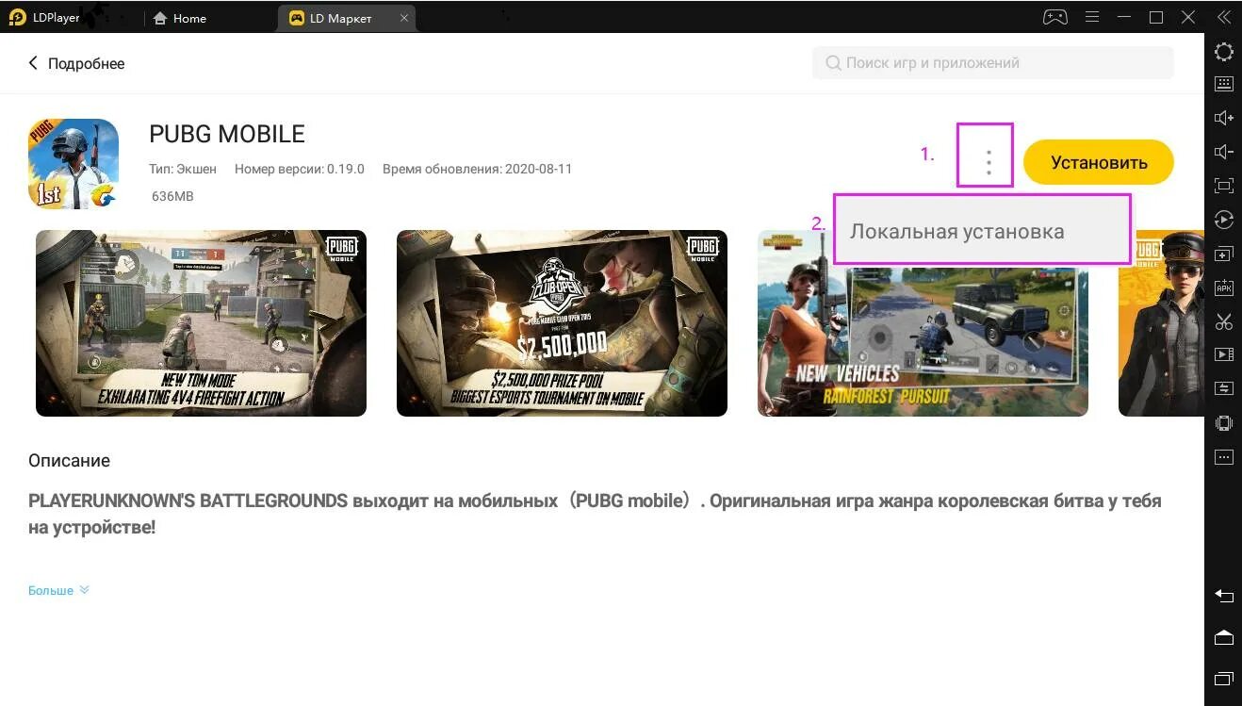
Task: Open the three-dot menu beside Установить
Action: [989, 163]
